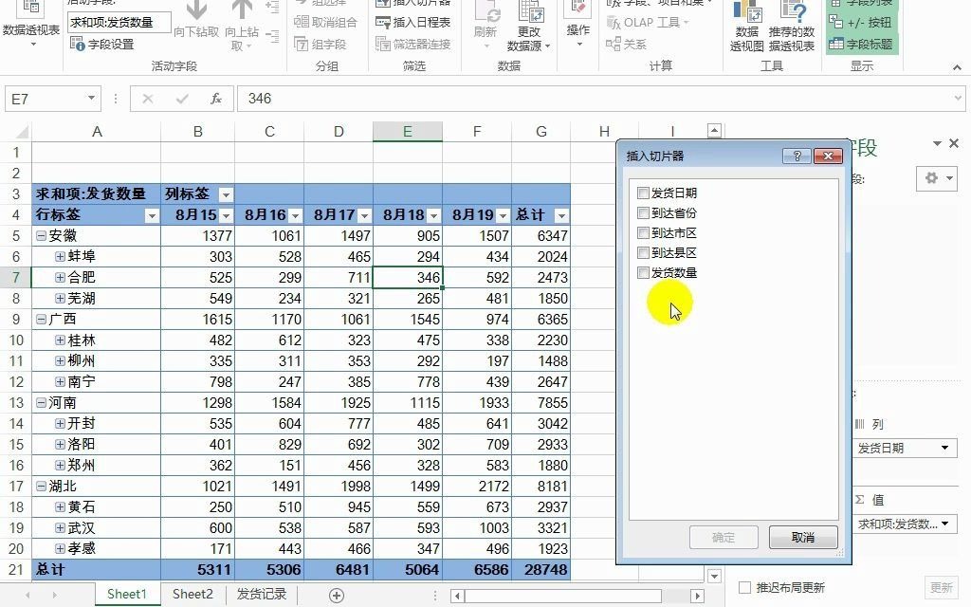
Task: Open the 行标签 filter dropdown
Action: [152, 215]
